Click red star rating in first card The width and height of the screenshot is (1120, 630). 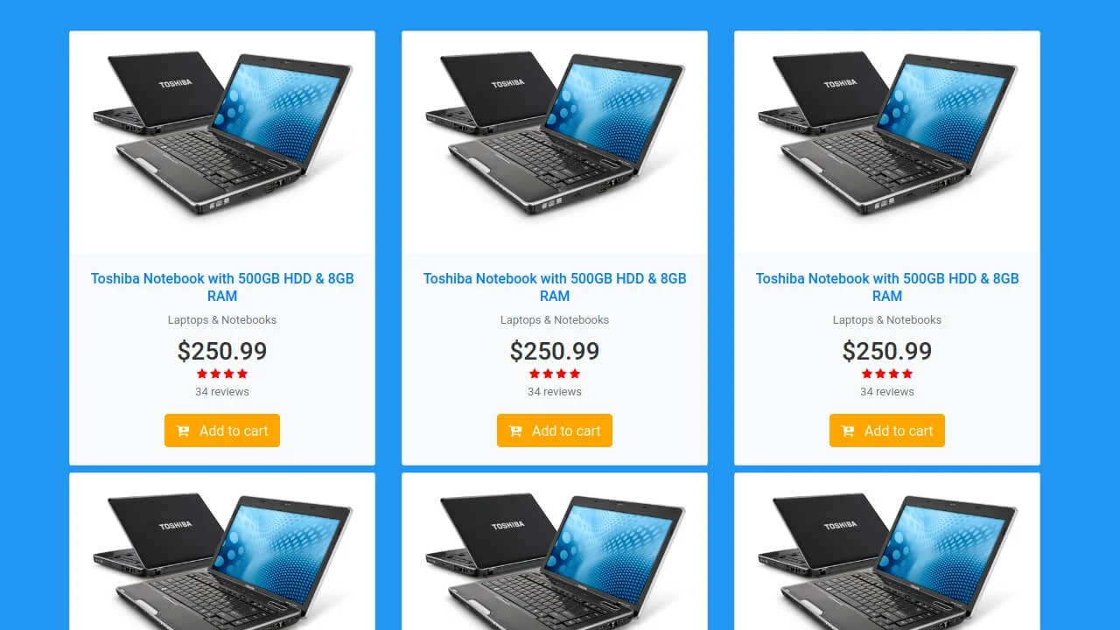[x=222, y=374]
